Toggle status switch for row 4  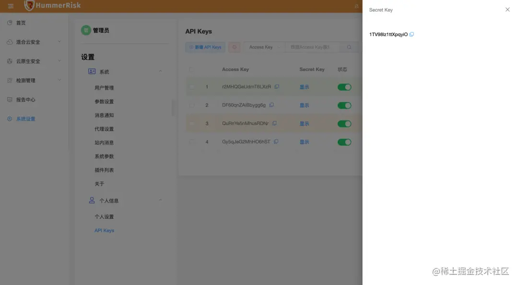pyautogui.click(x=344, y=142)
